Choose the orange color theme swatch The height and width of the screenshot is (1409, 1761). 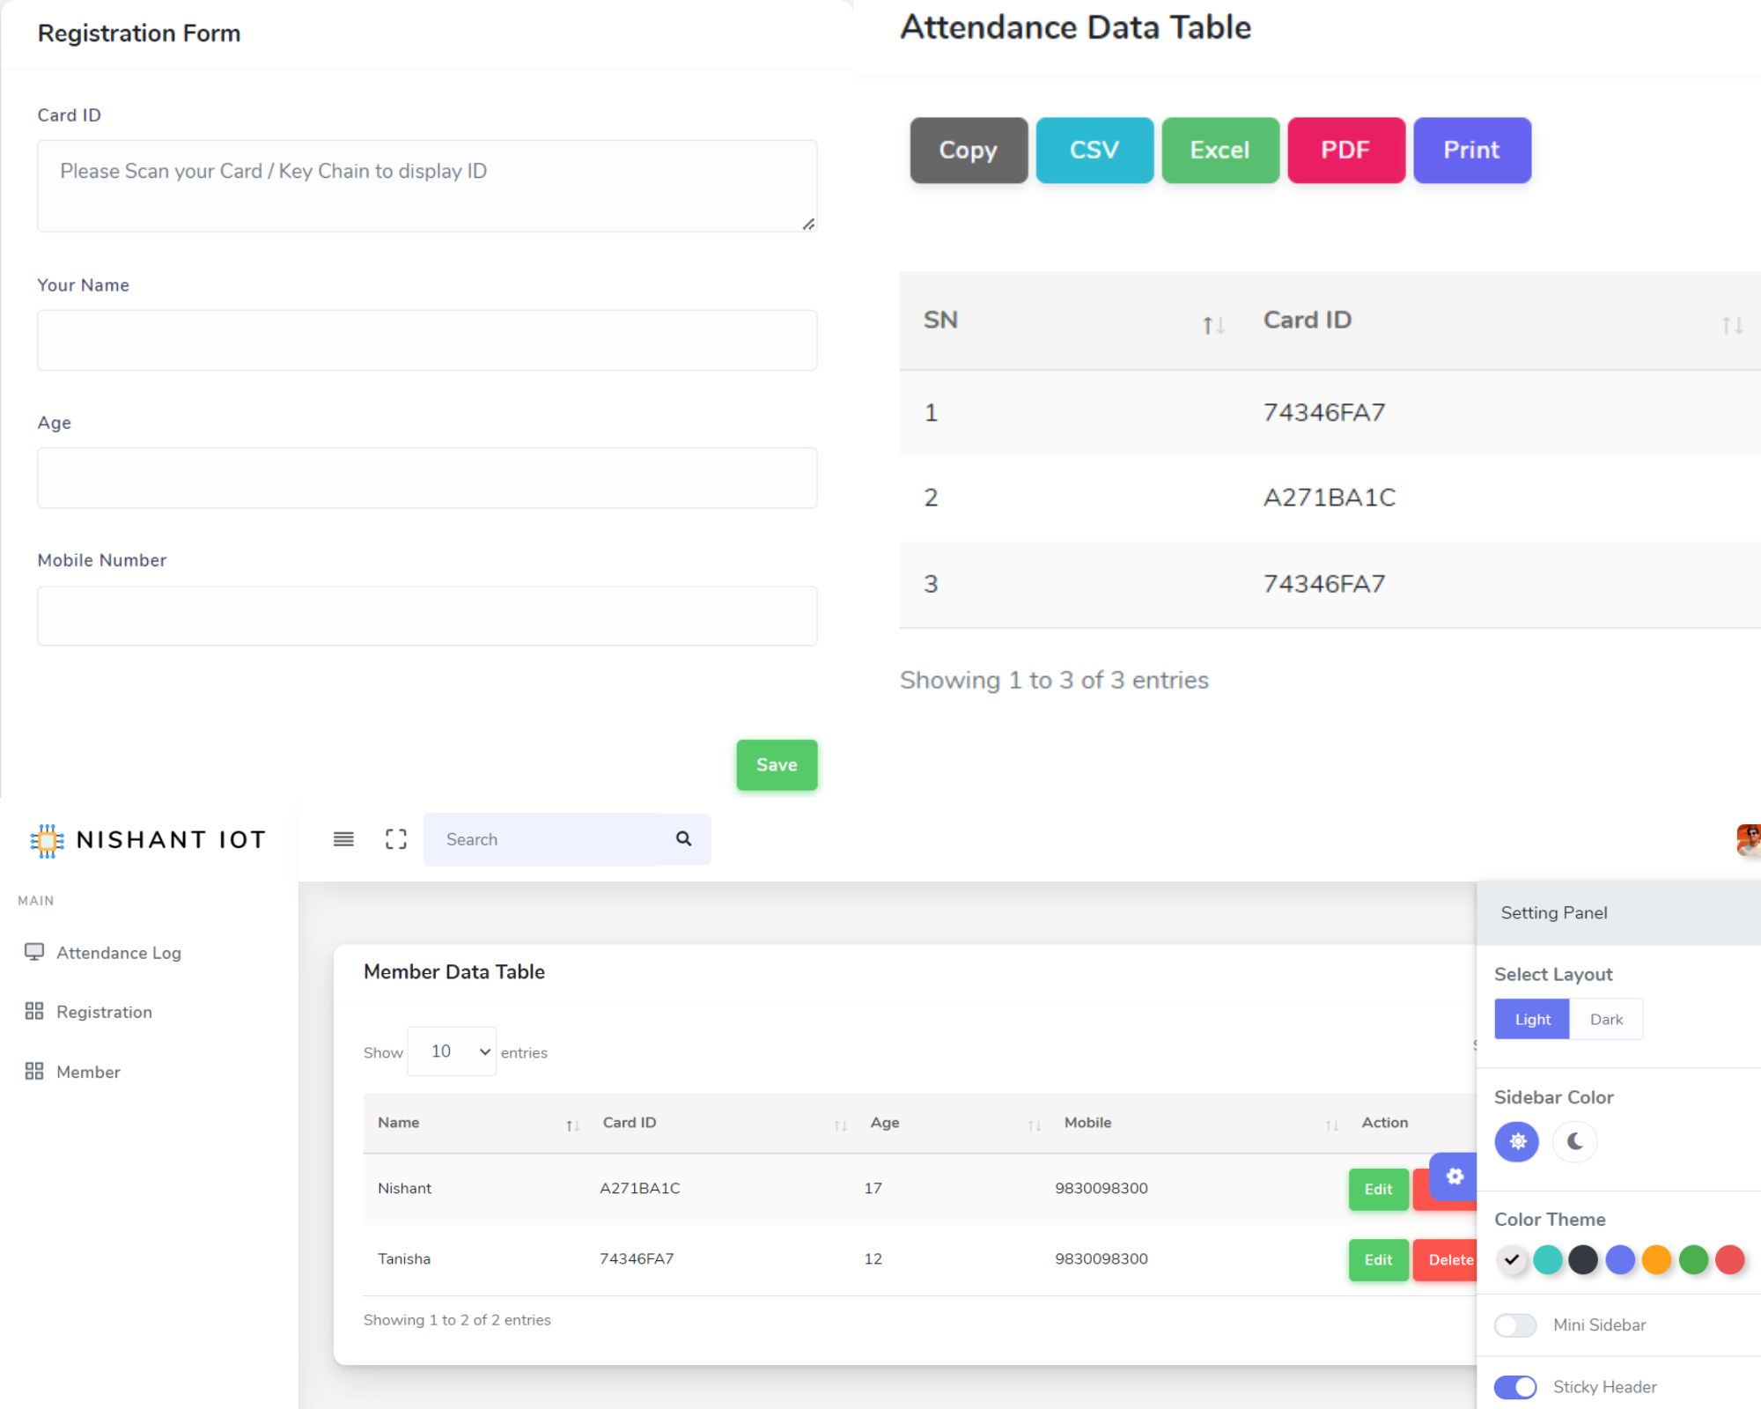1656,1260
